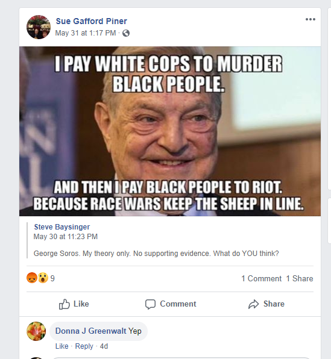Screen dimensions: 331x359
Task: Open Sue Gafford Piner's profile picture
Action: tap(39, 27)
